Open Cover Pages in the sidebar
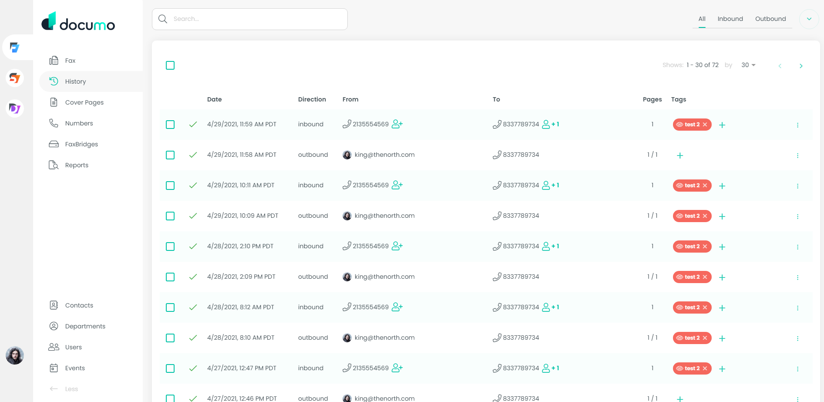The image size is (824, 402). (84, 102)
